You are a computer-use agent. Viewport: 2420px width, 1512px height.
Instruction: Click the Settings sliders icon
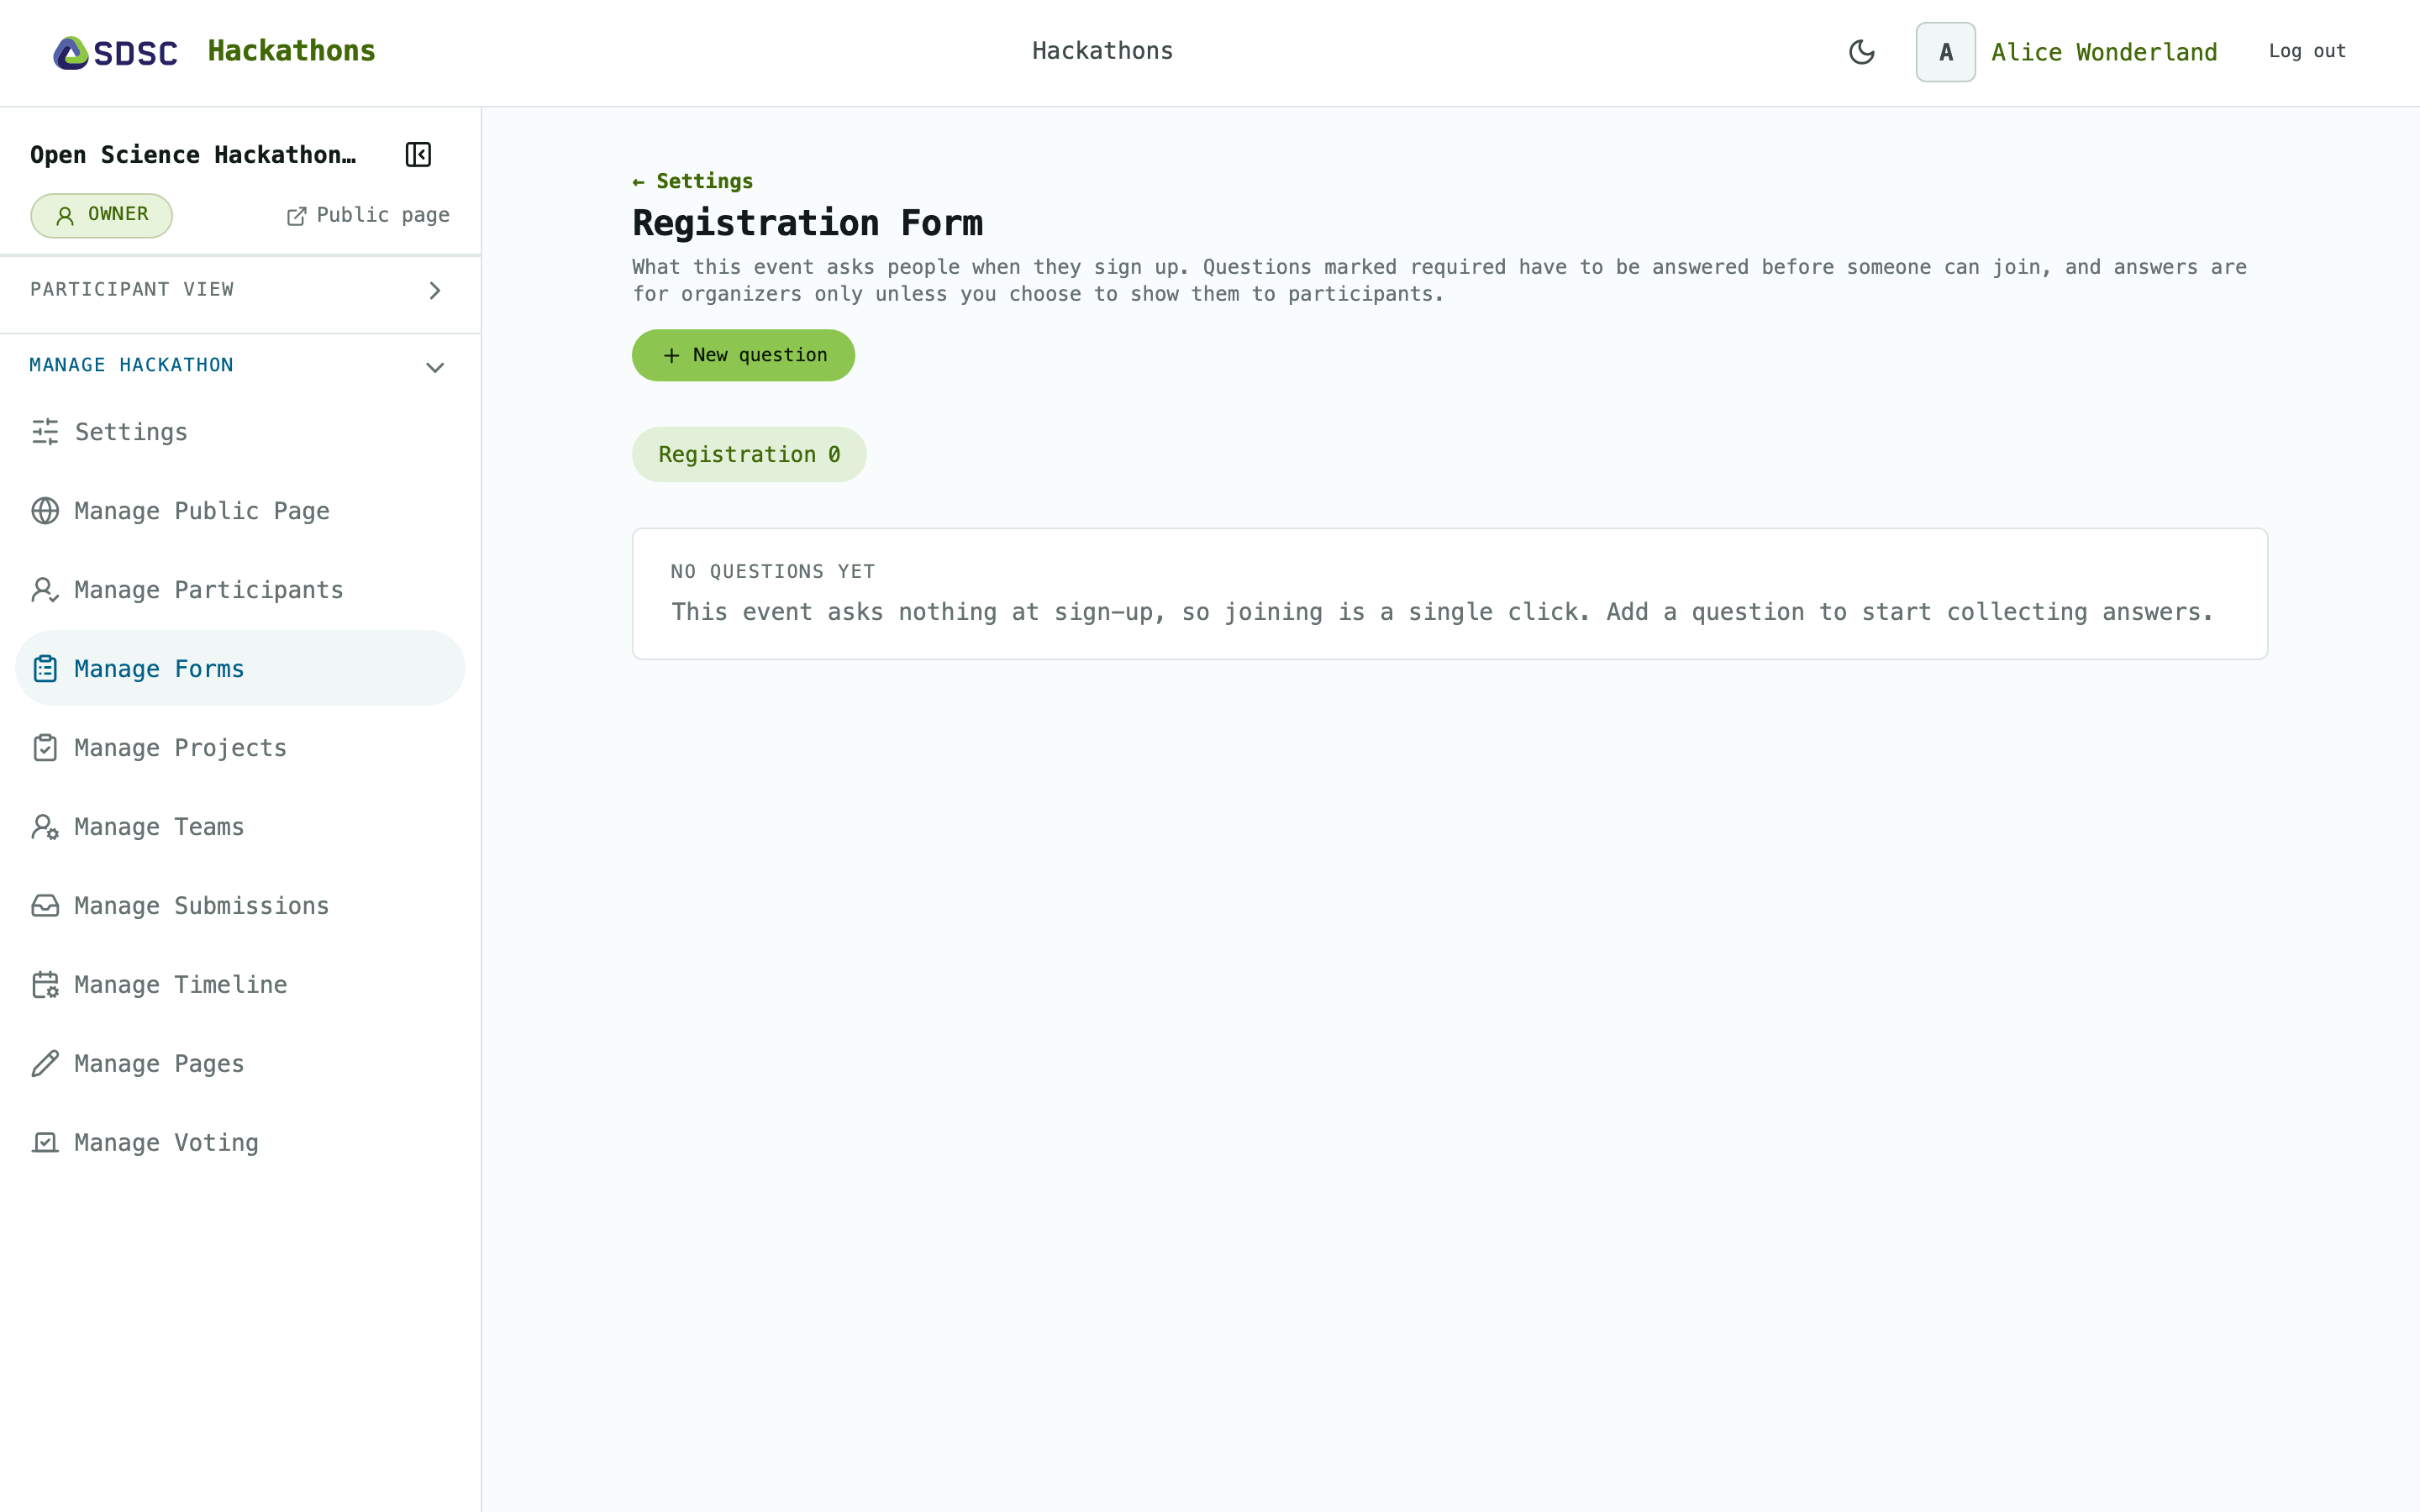(45, 432)
